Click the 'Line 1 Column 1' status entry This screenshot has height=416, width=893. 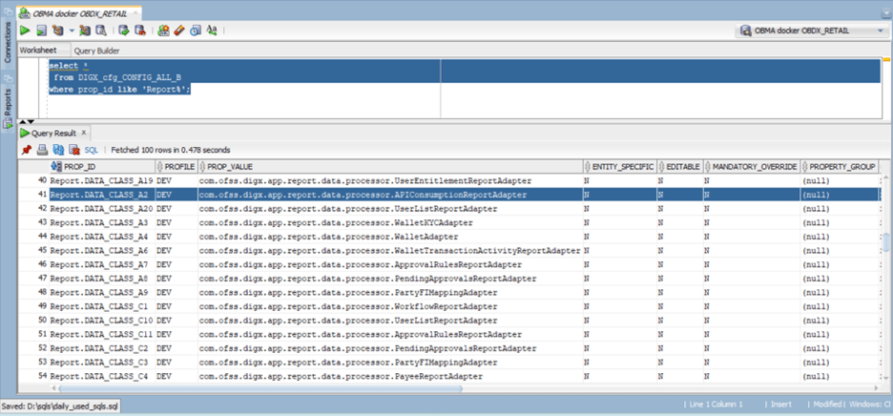pyautogui.click(x=716, y=404)
